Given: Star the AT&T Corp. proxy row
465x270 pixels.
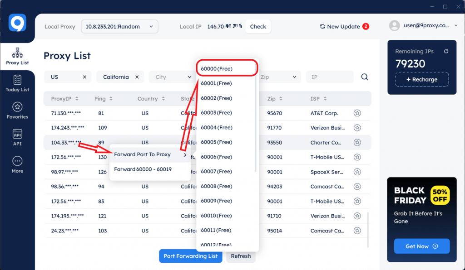Looking at the screenshot, I should pos(357,113).
